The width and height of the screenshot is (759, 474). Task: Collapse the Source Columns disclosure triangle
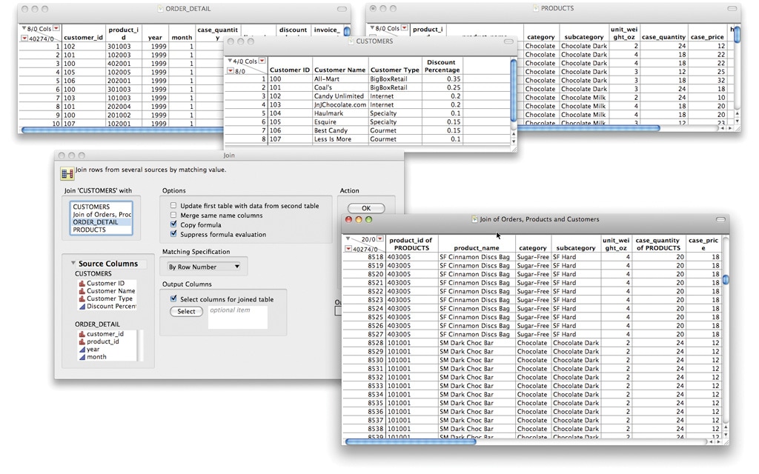tap(73, 264)
